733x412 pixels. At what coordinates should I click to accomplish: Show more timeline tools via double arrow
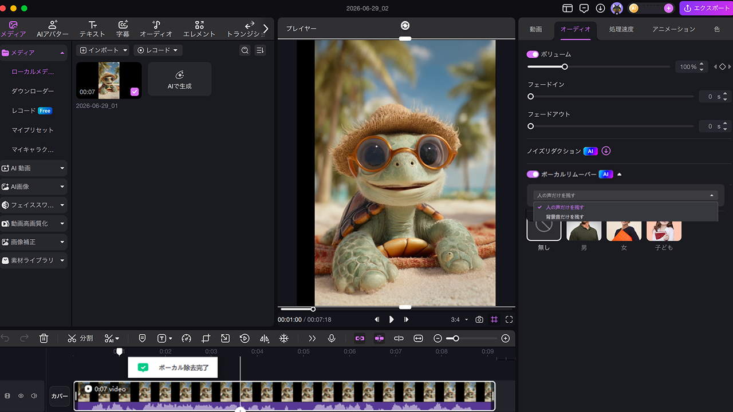(312, 338)
